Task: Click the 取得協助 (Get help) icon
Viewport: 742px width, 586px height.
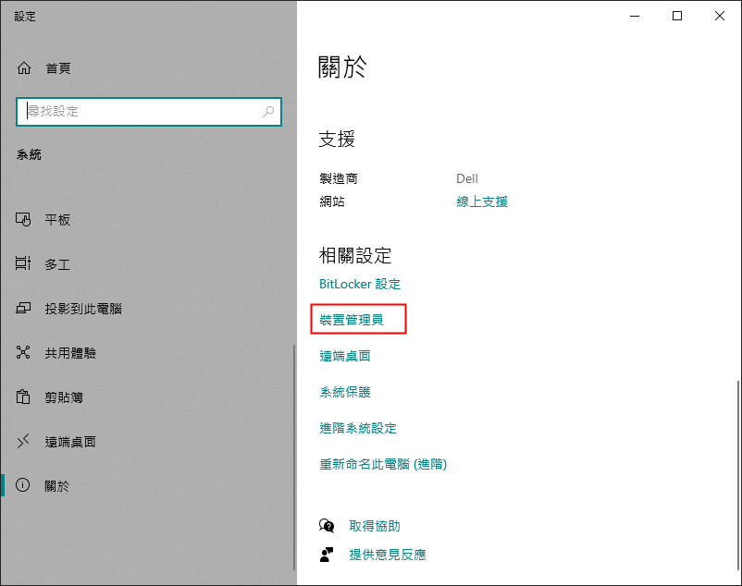Action: [326, 525]
